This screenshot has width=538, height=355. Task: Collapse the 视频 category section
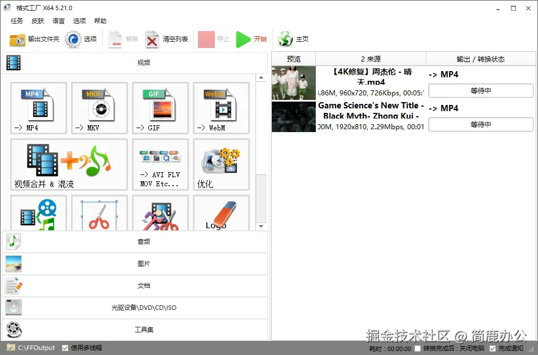click(135, 63)
